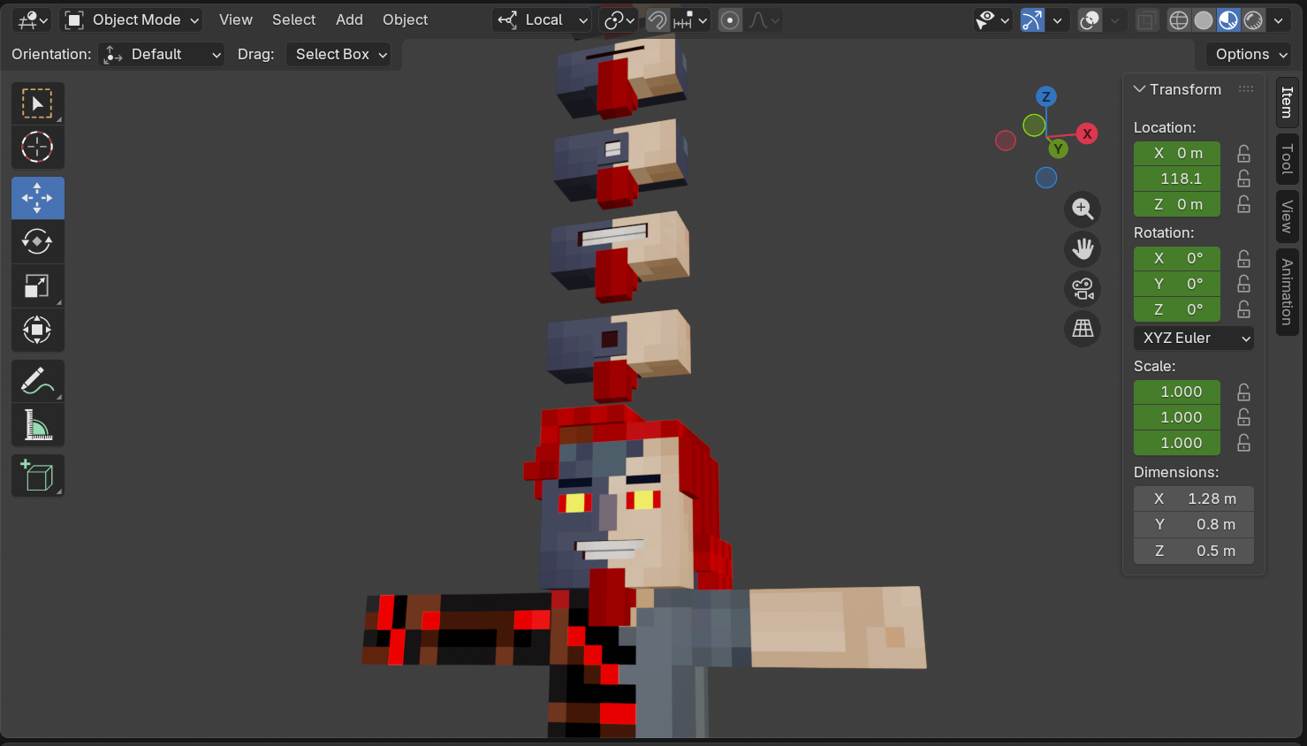Lock the Rotation Z value
Viewport: 1307px width, 746px height.
pos(1243,309)
